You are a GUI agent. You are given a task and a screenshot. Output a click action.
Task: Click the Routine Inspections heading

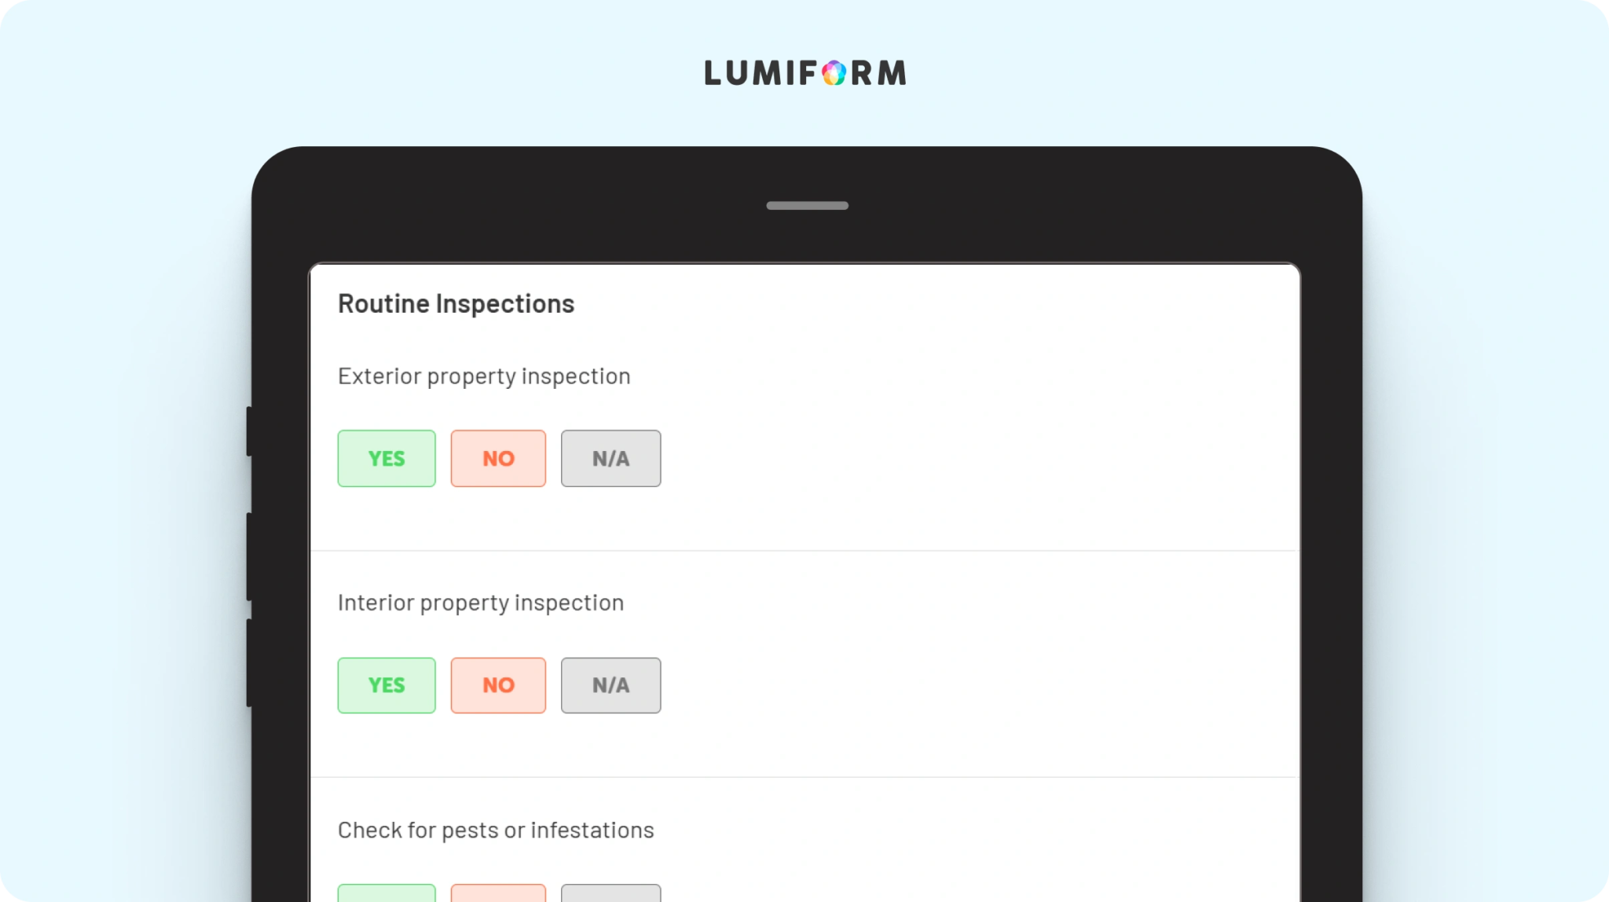click(x=456, y=304)
